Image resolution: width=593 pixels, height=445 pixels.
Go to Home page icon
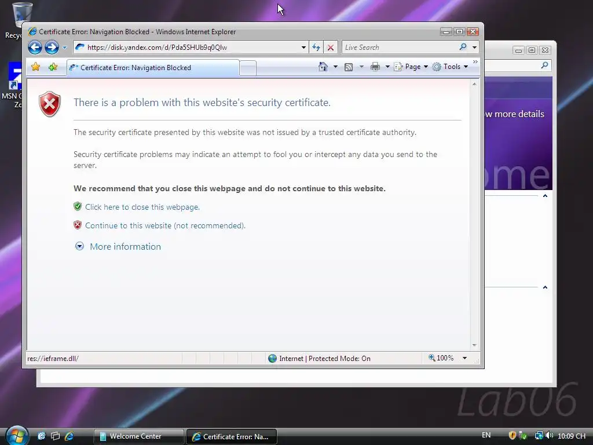pos(323,67)
